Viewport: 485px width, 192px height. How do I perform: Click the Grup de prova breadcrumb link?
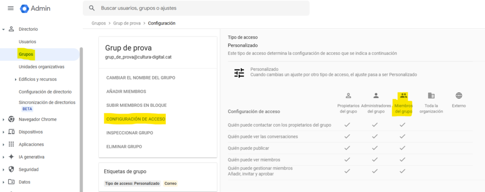click(128, 23)
